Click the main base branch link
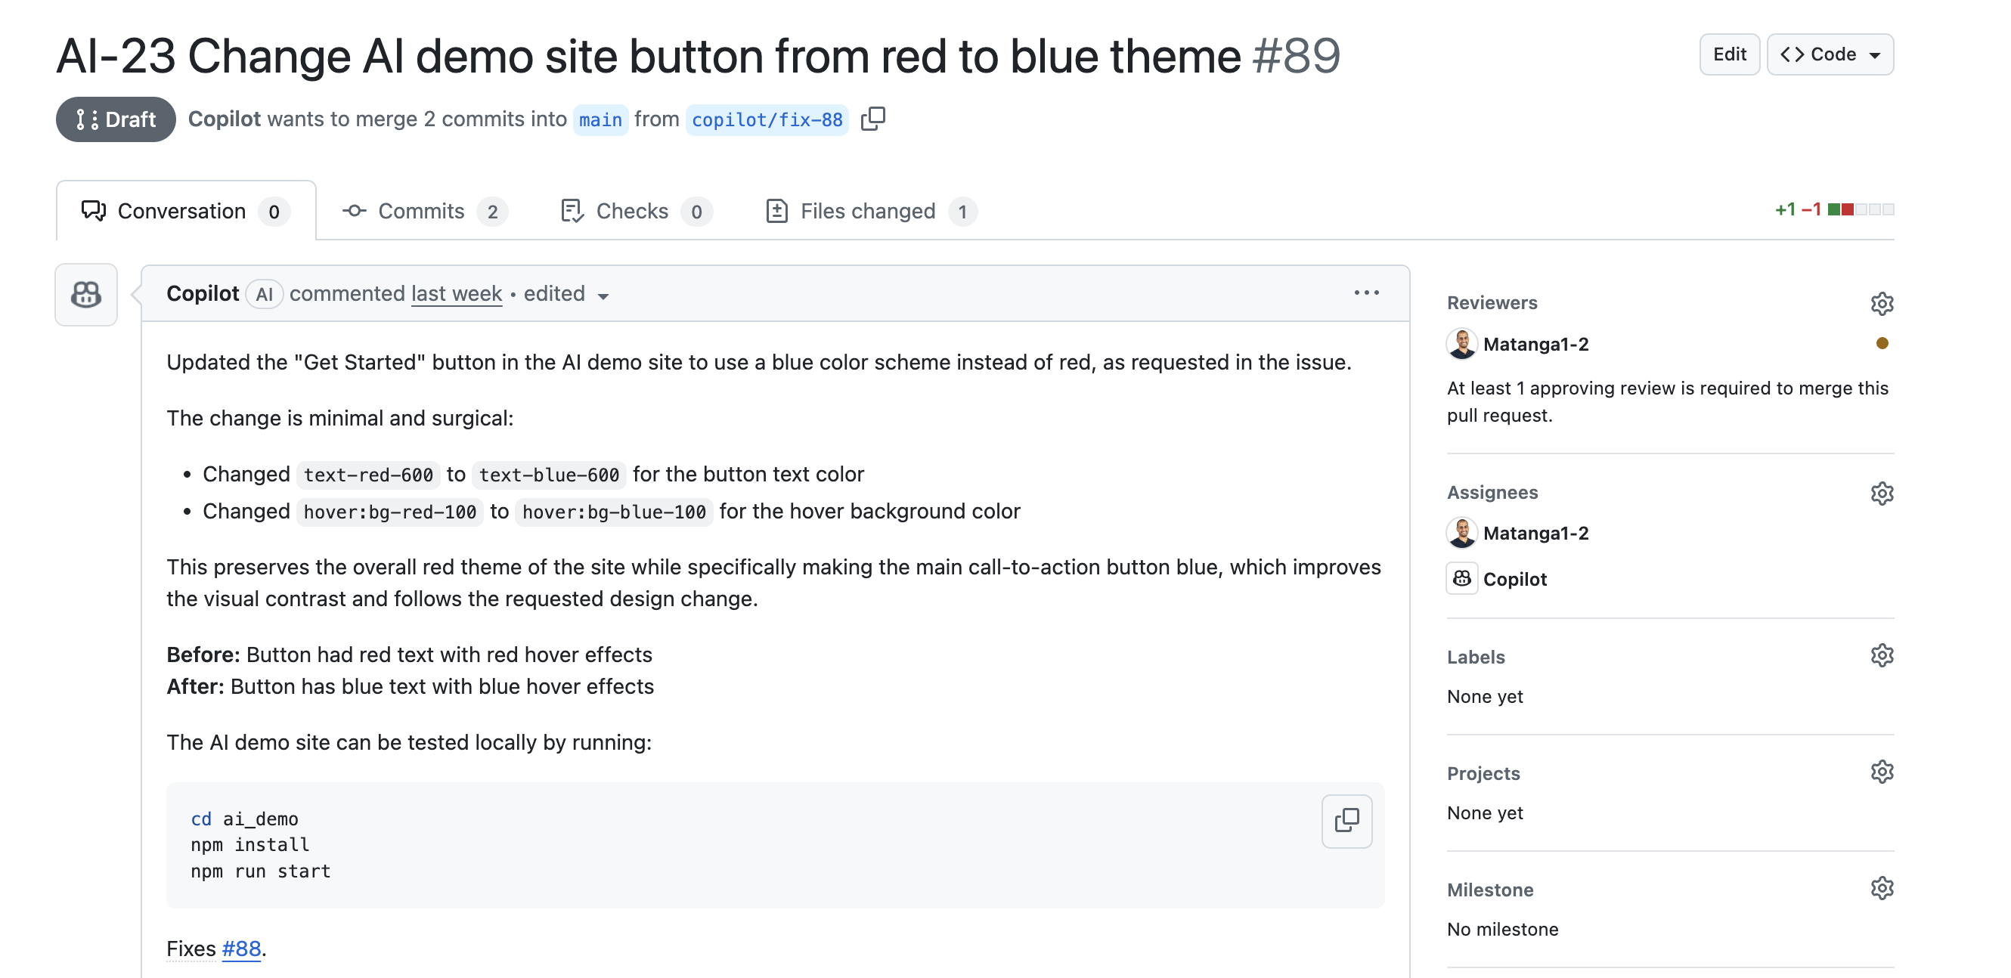Screen dimensions: 2011x978 600,119
